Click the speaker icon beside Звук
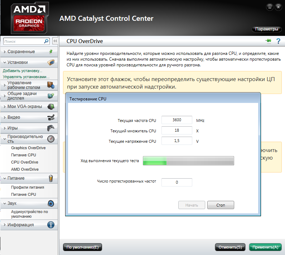285x255 pixels. click(51, 203)
